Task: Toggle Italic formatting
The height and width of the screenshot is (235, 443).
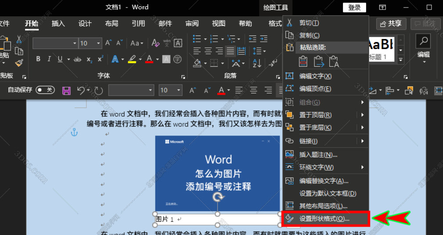Action: coord(49,59)
